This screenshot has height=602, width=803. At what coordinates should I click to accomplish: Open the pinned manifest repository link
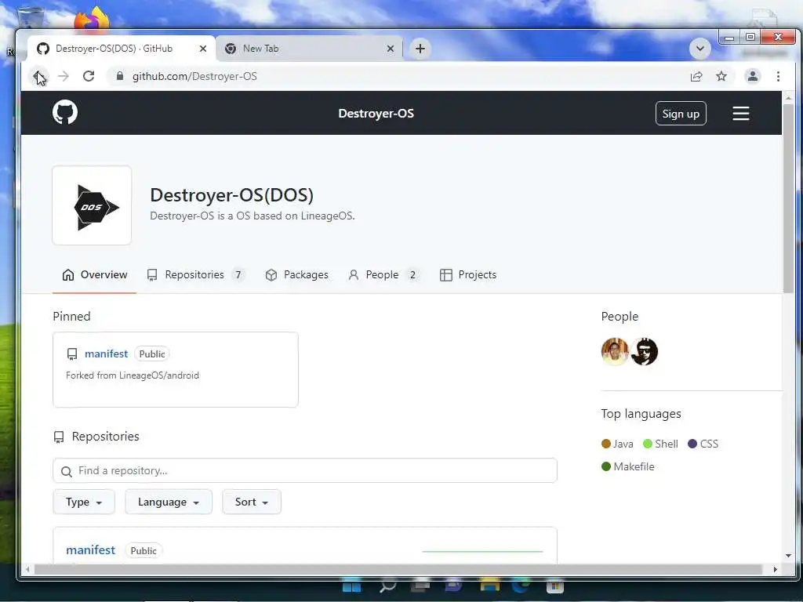(x=106, y=354)
